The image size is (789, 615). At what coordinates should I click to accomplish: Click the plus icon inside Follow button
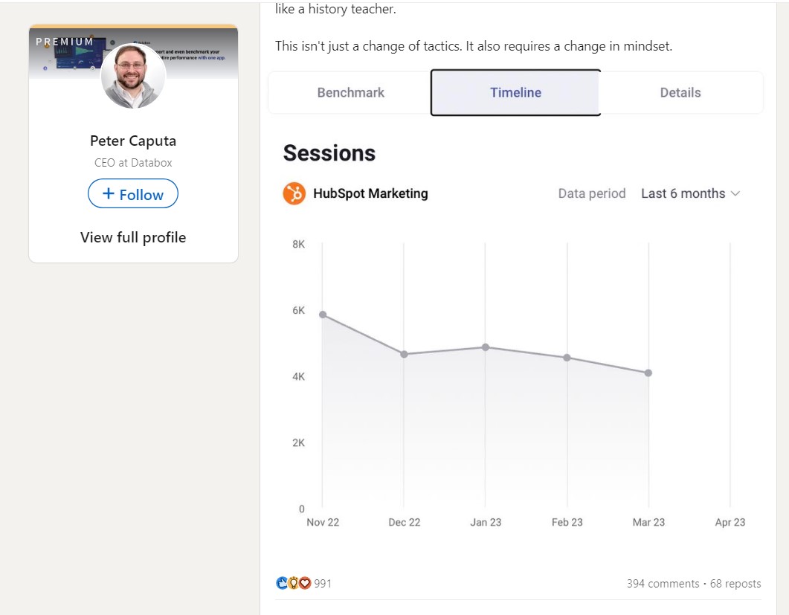110,193
